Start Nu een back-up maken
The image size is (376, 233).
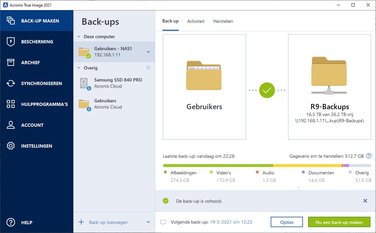coord(339,222)
